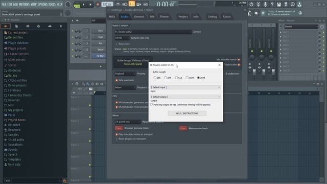This screenshot has height=184, width=327.
Task: Toggle Mix in buffer switch
Action: 239,60
